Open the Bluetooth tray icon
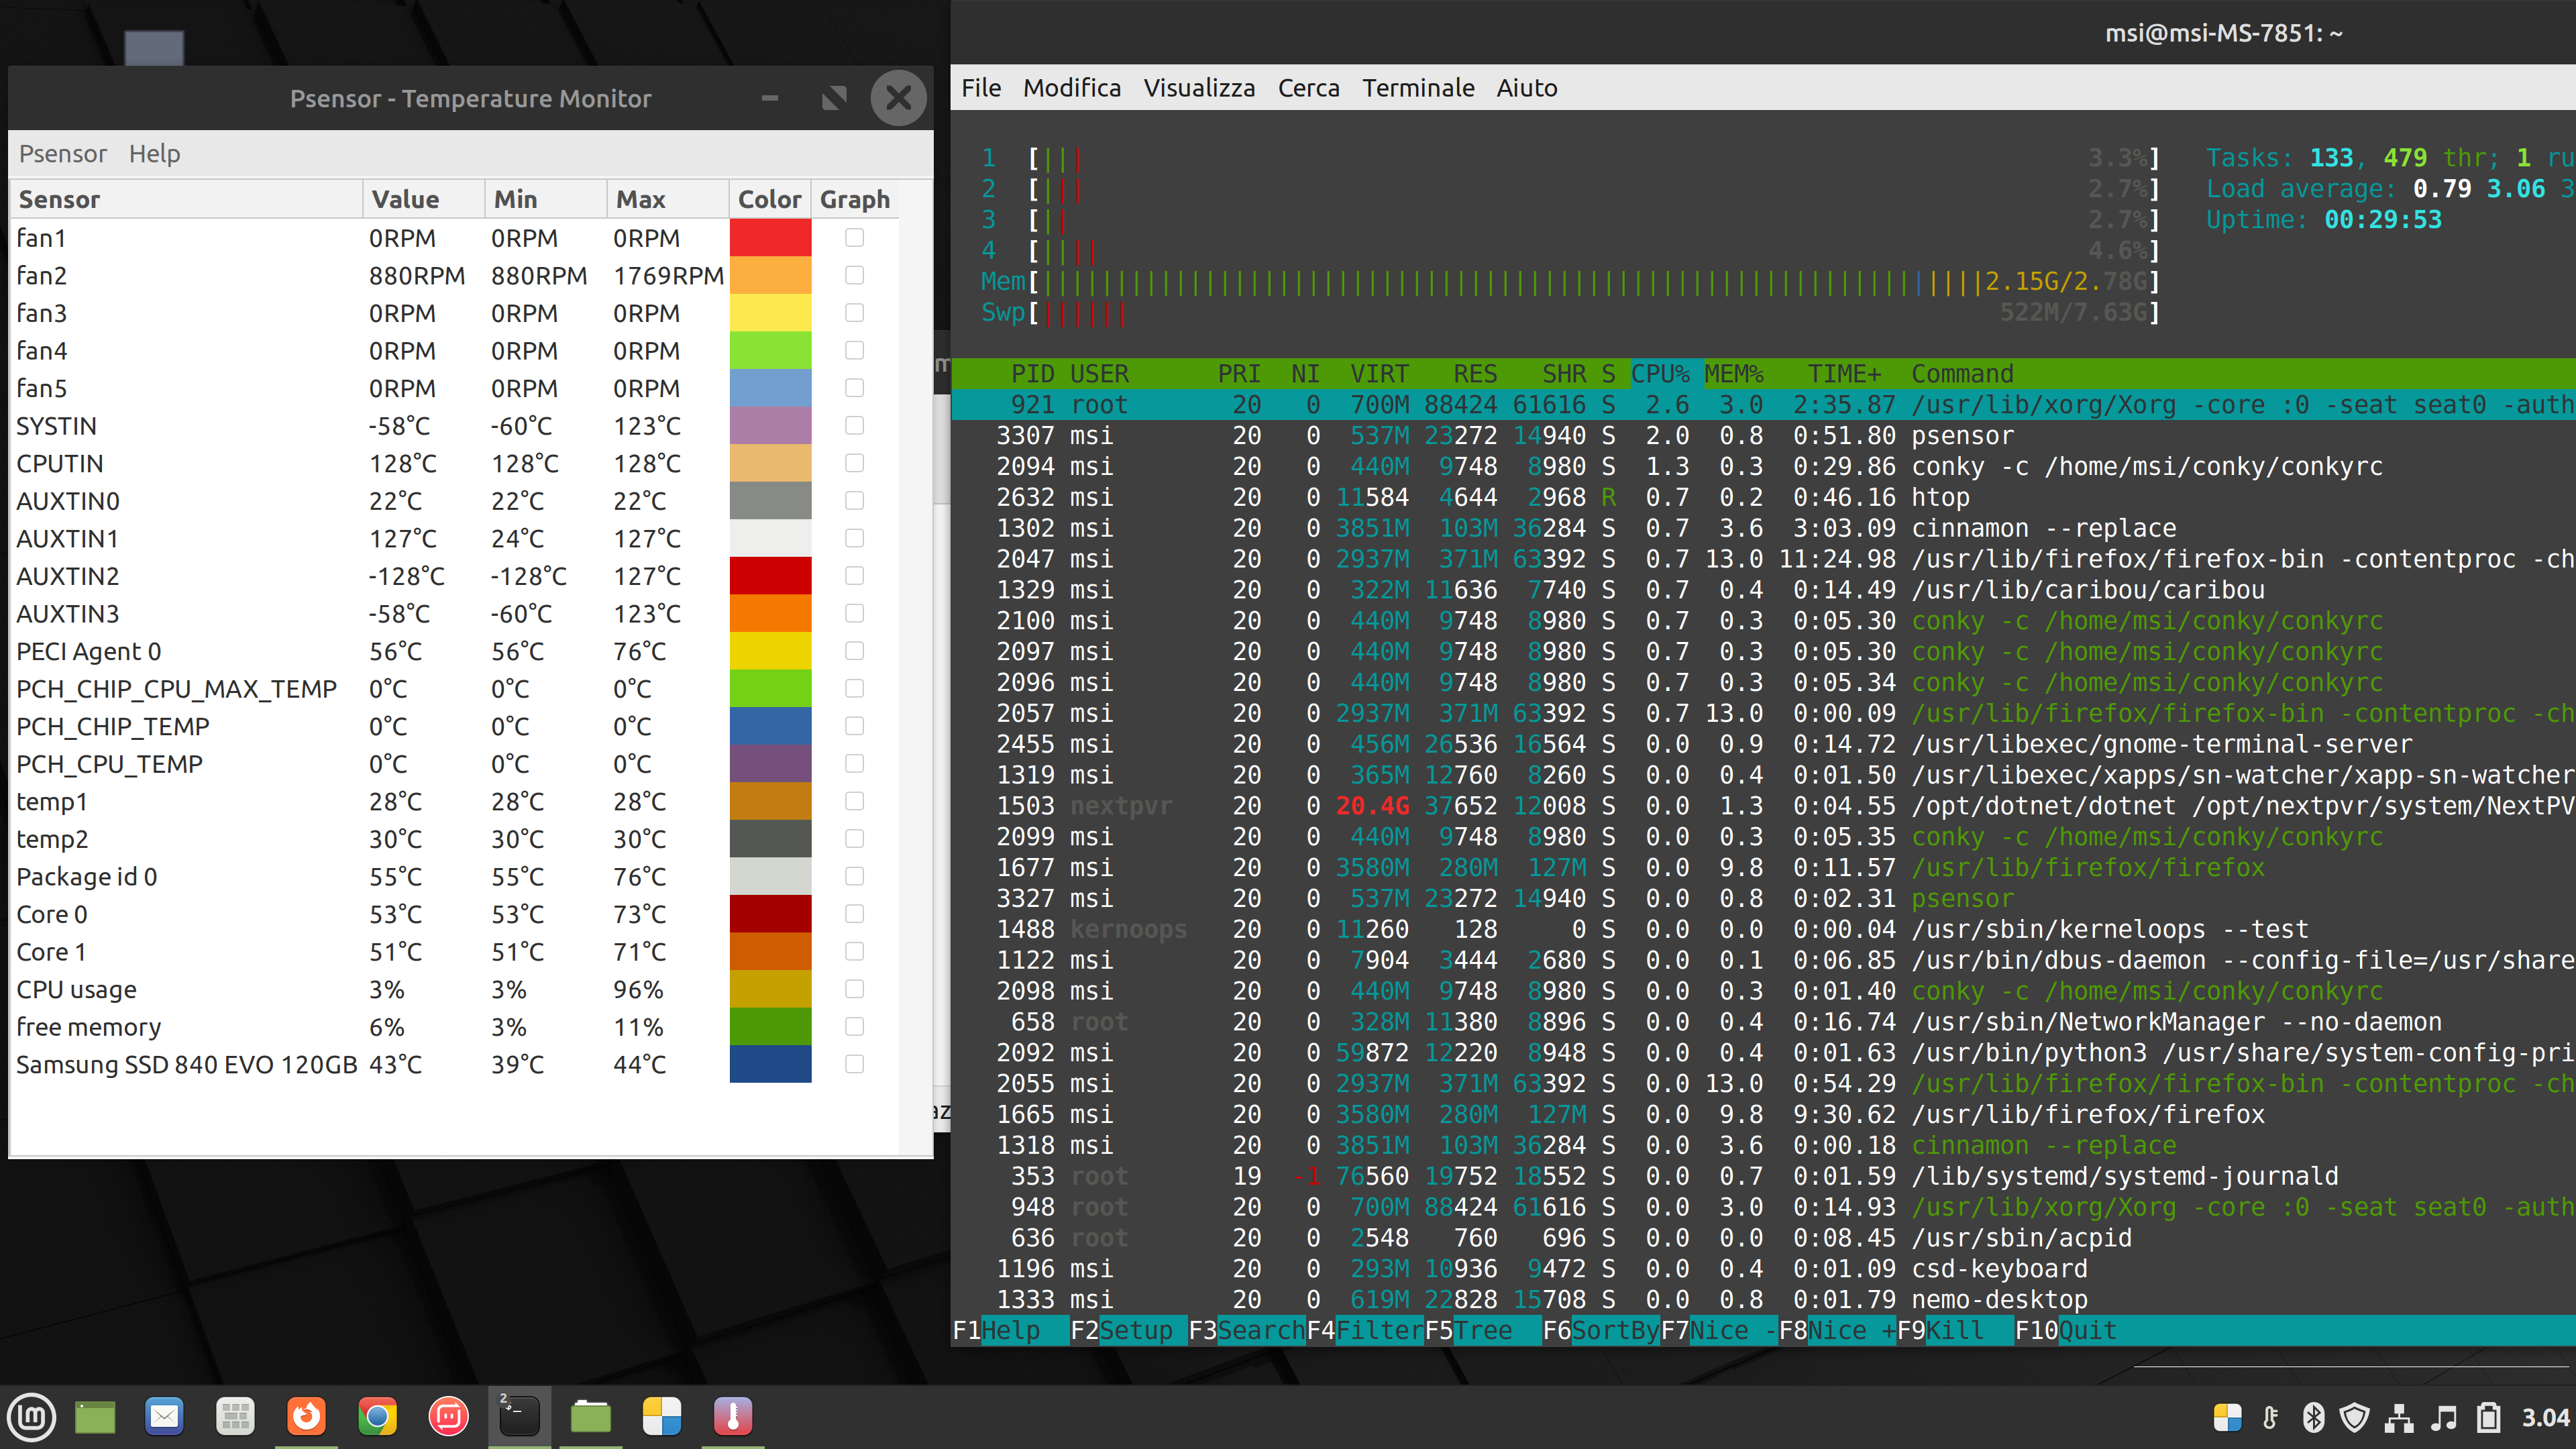The width and height of the screenshot is (2576, 1449). [x=2313, y=1418]
